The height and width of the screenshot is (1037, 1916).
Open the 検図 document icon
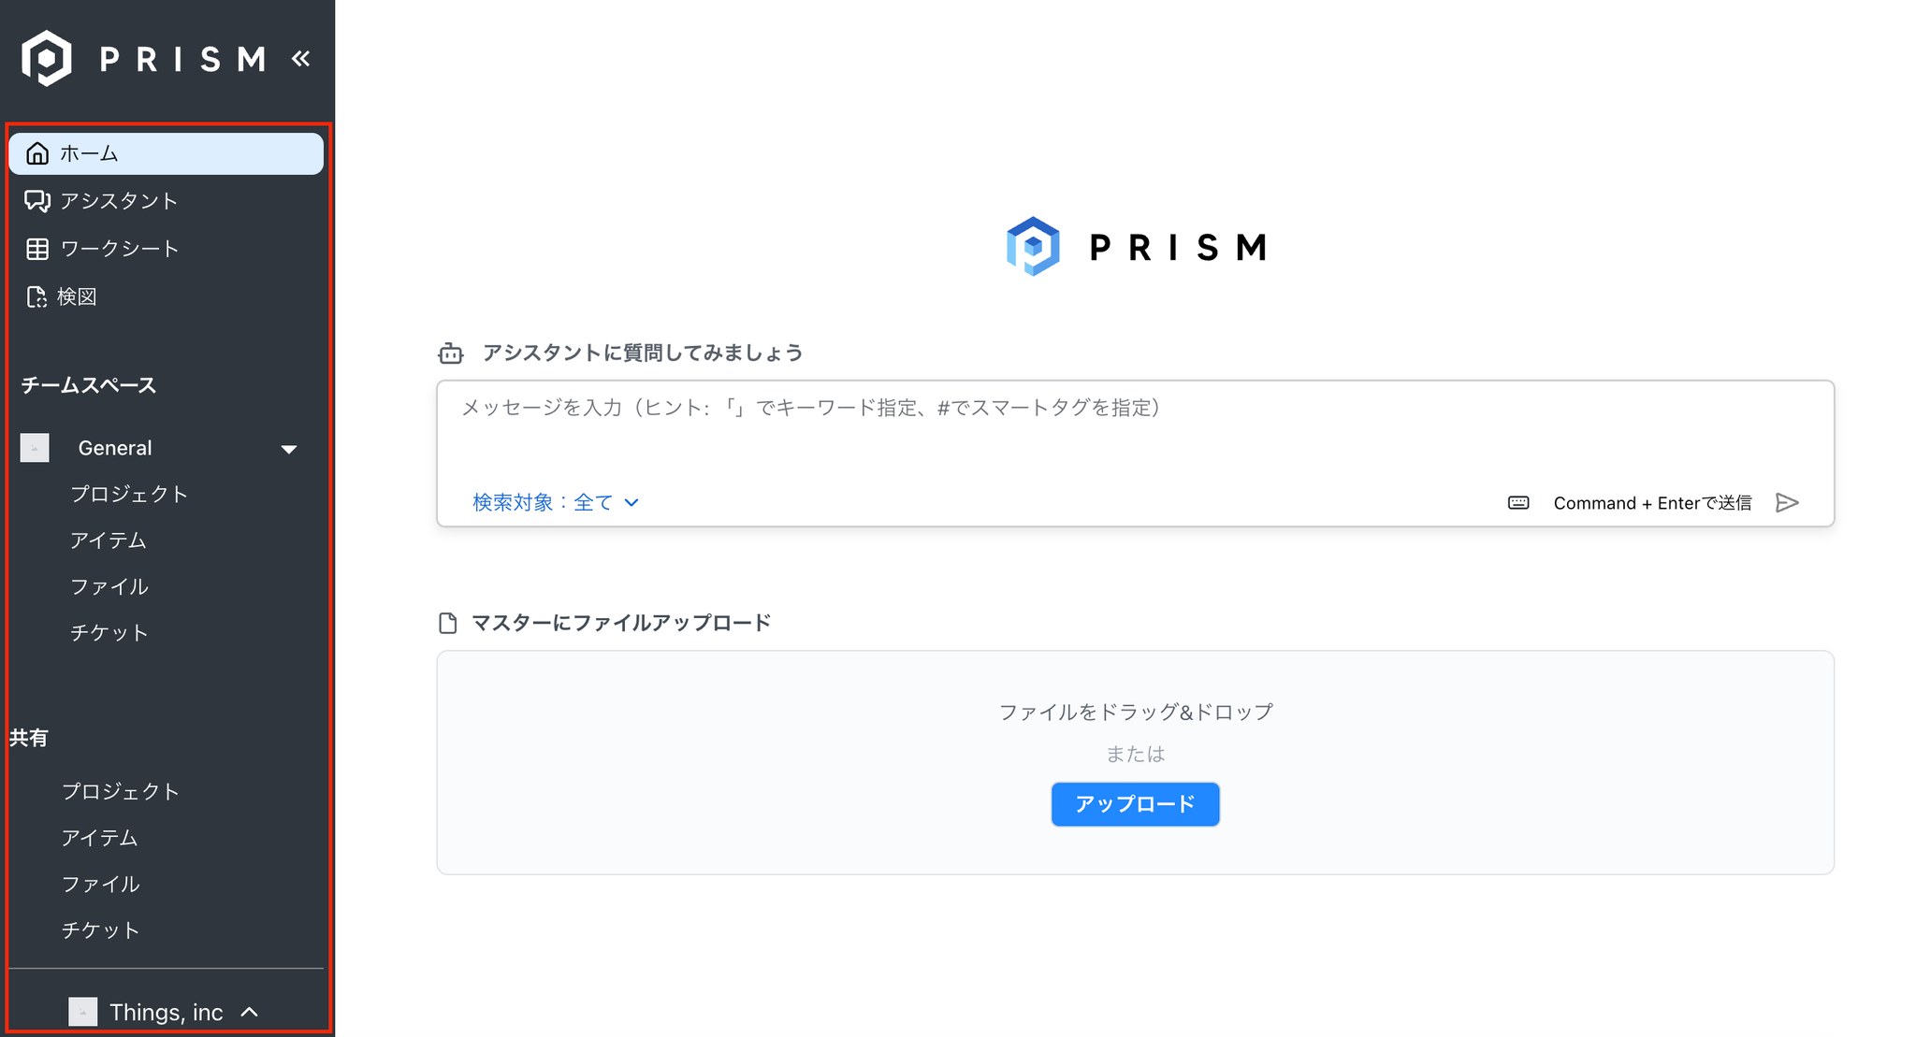(36, 296)
